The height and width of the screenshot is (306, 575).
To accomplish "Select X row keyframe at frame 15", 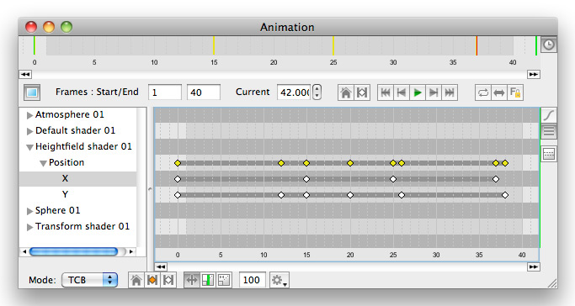I will 306,179.
